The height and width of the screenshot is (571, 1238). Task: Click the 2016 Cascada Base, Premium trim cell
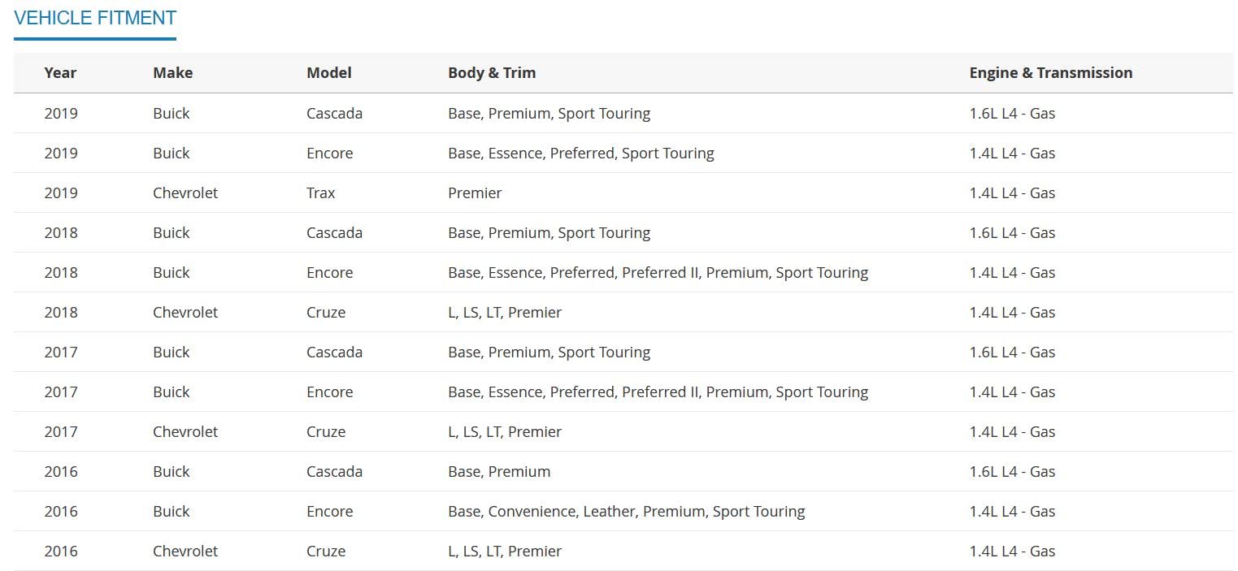pos(498,472)
